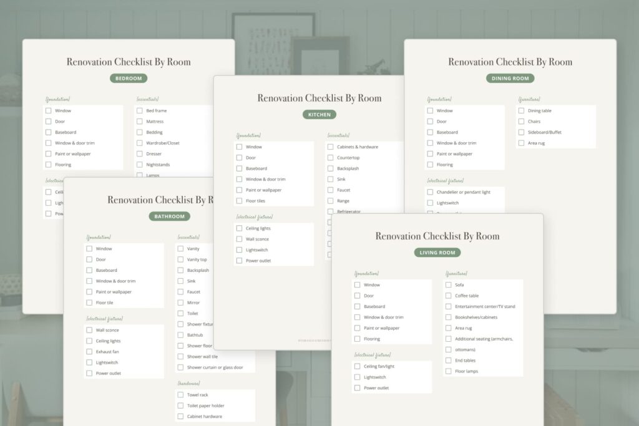Viewport: 639px width, 426px height.
Task: Check the Area rug checkbox on Living Room checklist
Action: point(447,327)
